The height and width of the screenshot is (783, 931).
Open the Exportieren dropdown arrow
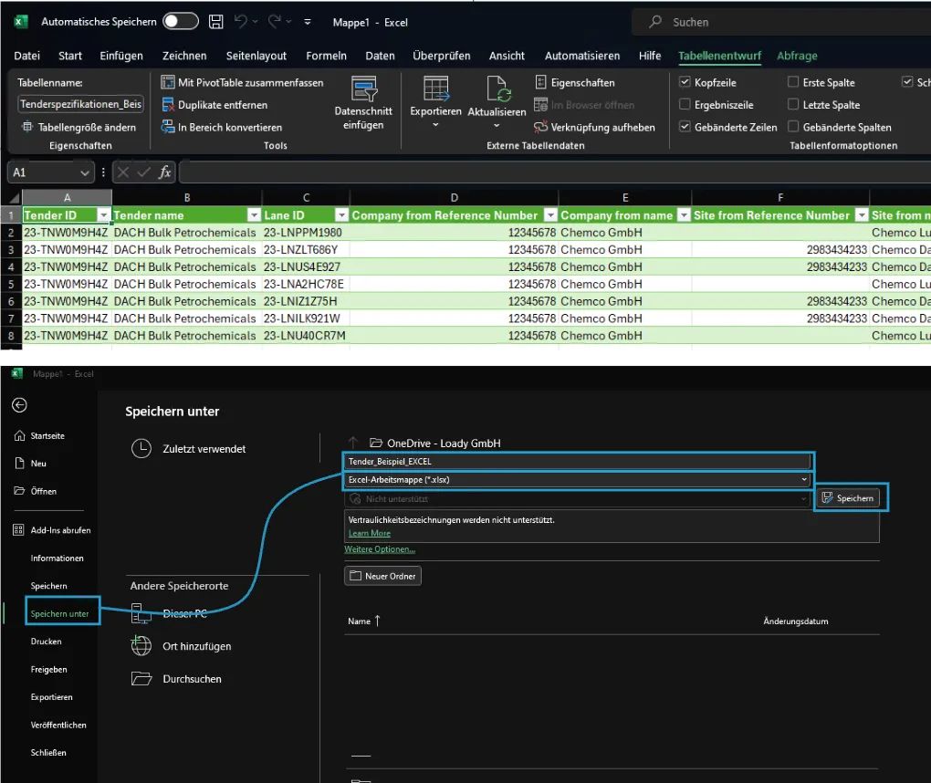pos(435,125)
